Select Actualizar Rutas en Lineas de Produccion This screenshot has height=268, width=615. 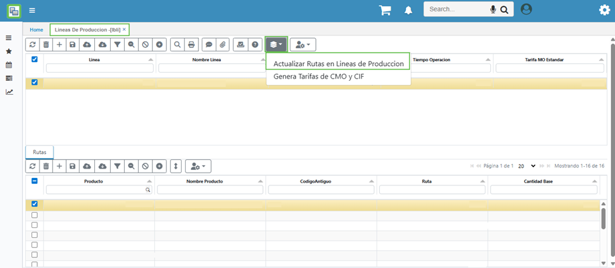tap(338, 63)
